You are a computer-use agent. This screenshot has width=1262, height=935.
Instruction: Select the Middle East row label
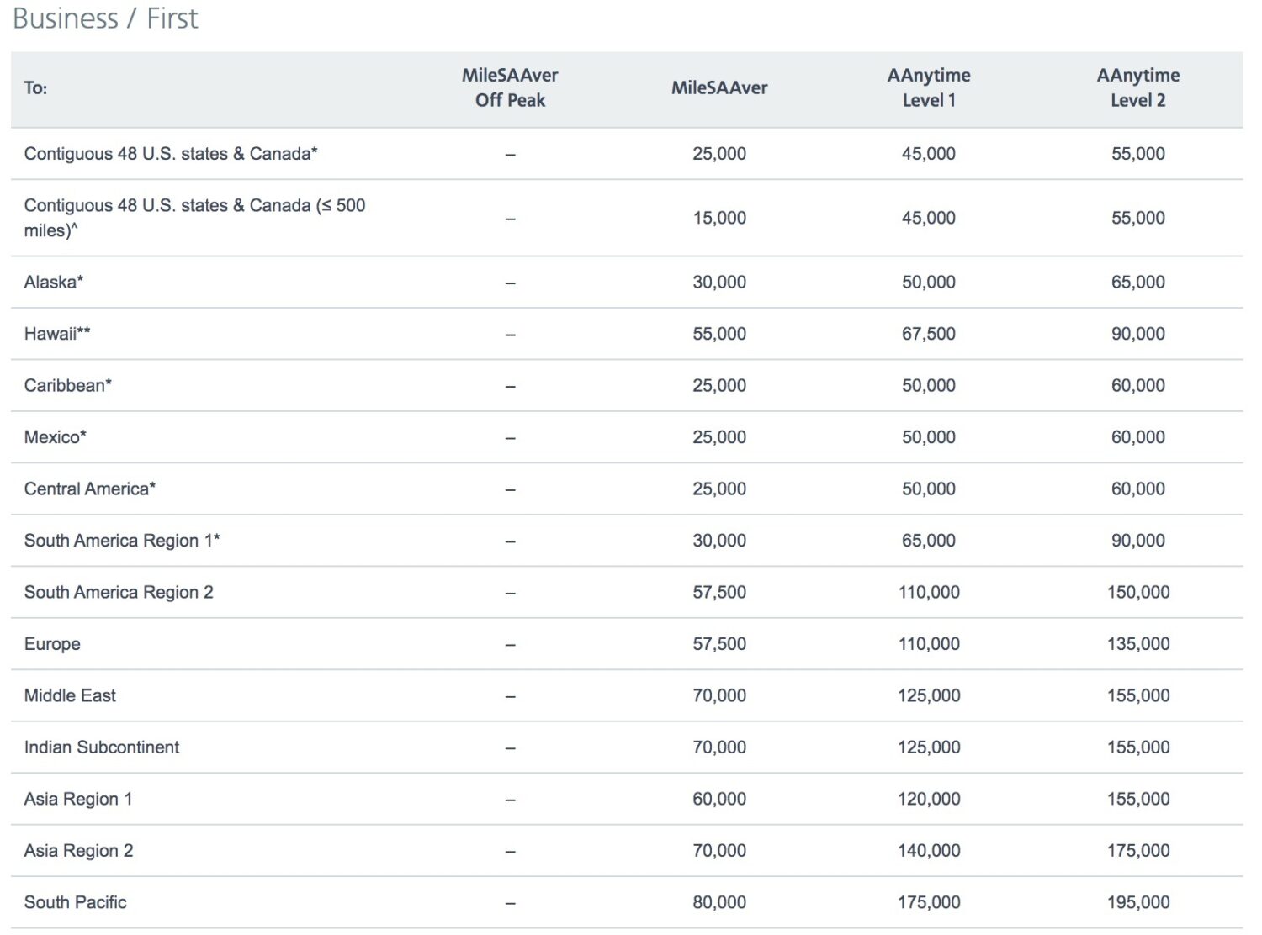point(71,695)
